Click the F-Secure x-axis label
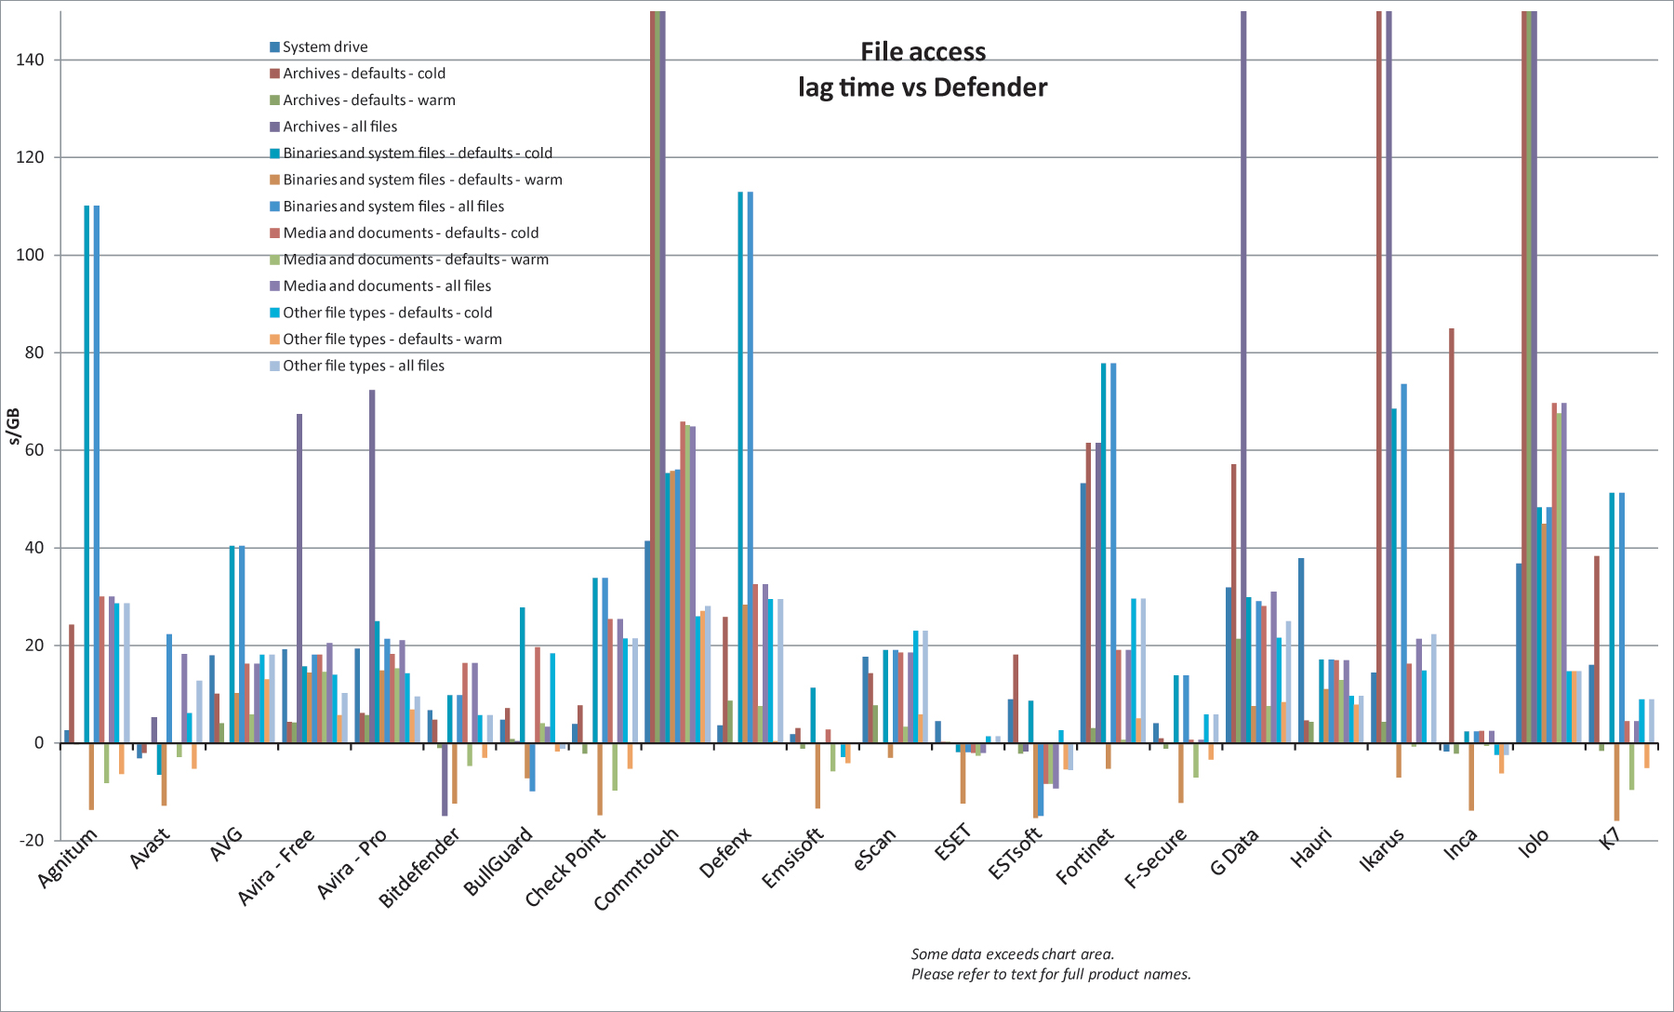Screen dimensions: 1674x1012 coord(1156,858)
